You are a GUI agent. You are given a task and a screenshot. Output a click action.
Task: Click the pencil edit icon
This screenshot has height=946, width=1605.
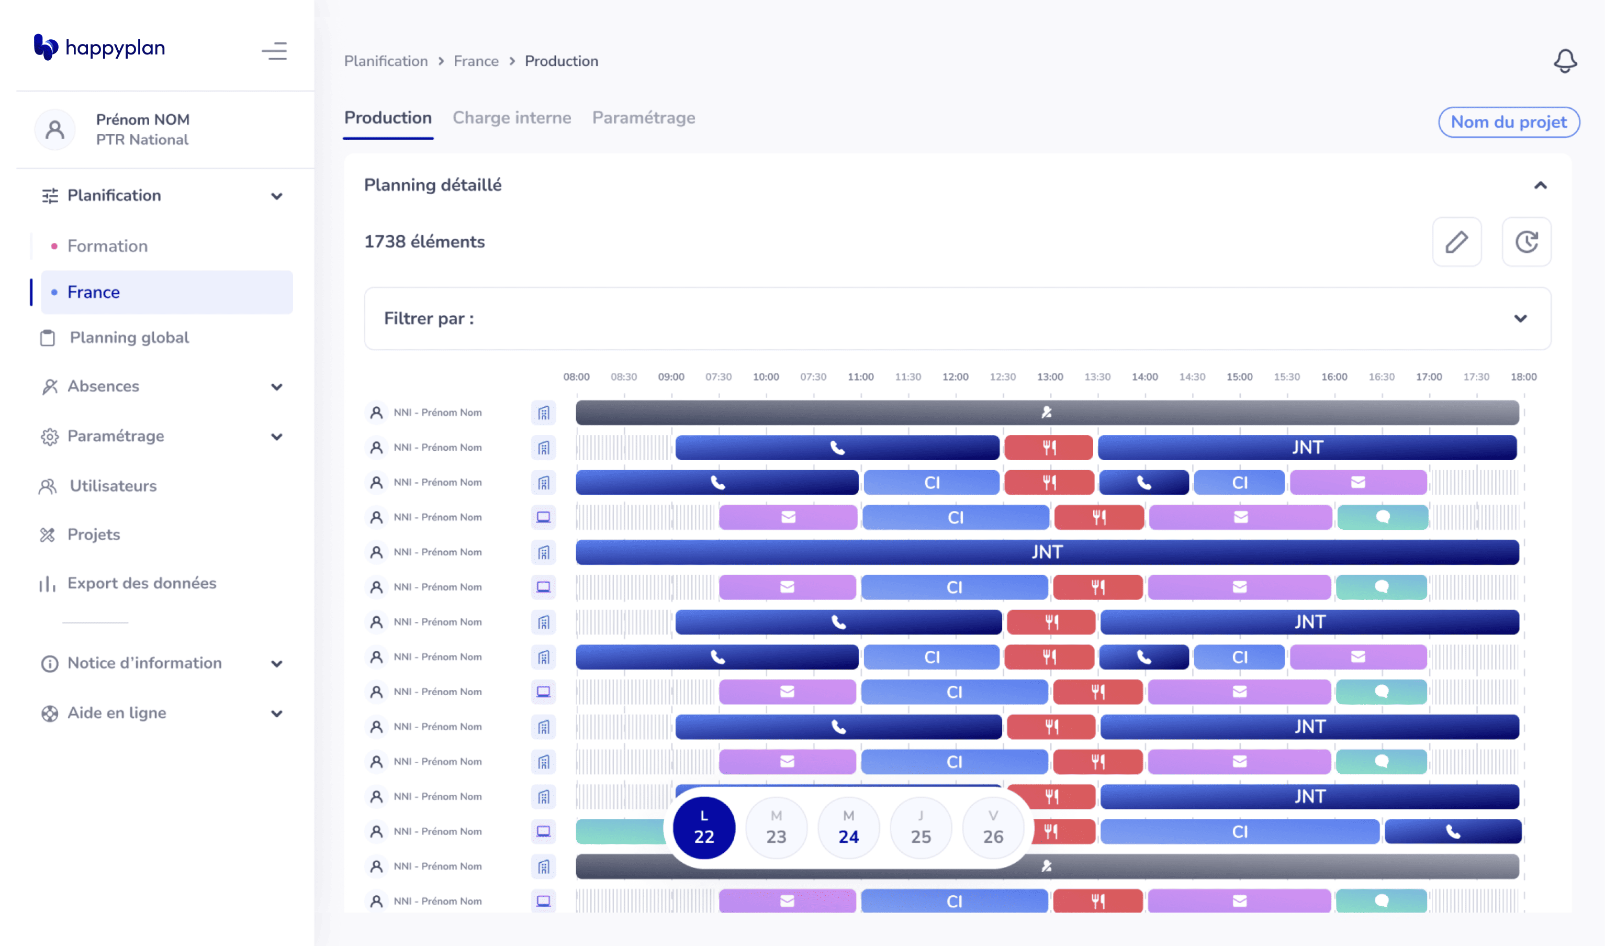[x=1456, y=242]
